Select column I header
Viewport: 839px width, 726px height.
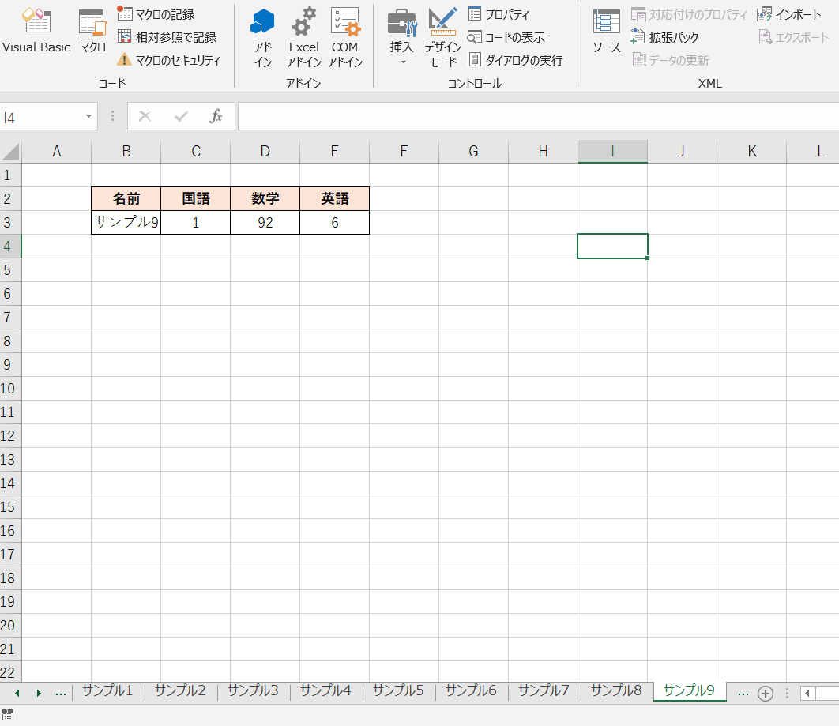tap(613, 152)
